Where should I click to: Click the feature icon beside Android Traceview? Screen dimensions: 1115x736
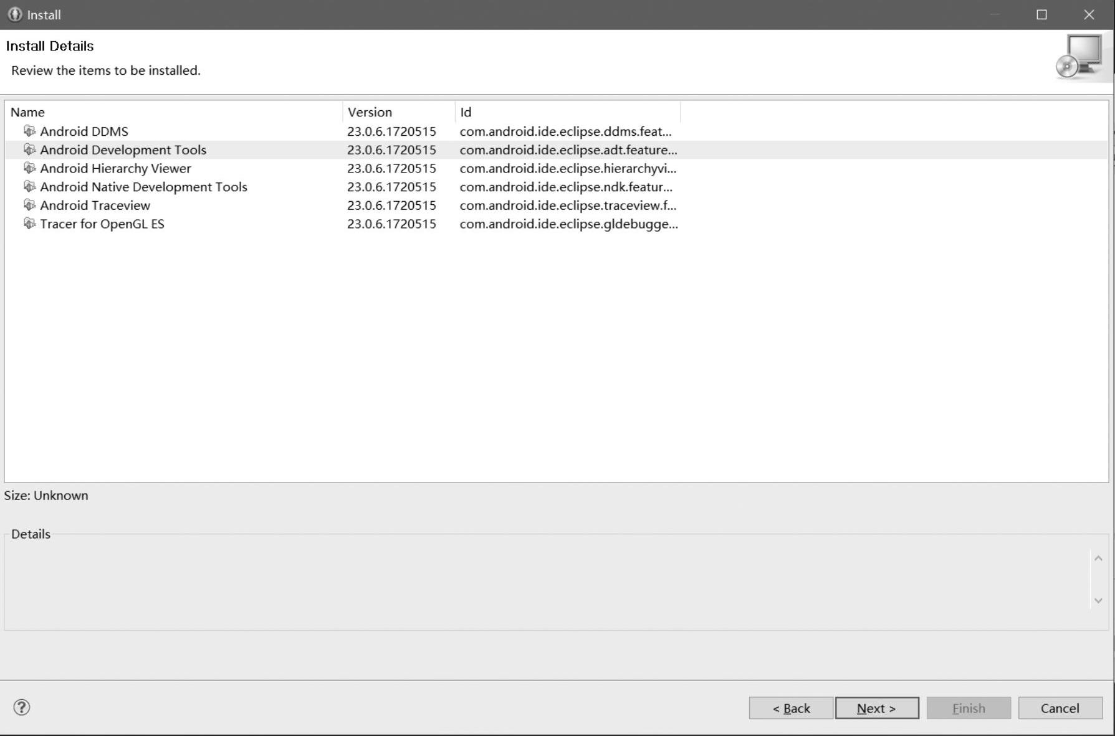click(29, 205)
